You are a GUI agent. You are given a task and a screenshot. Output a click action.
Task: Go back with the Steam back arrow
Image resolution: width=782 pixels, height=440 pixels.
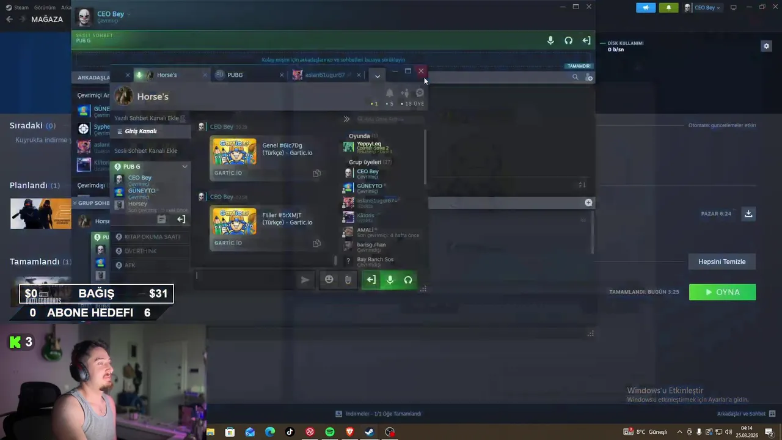[x=9, y=19]
